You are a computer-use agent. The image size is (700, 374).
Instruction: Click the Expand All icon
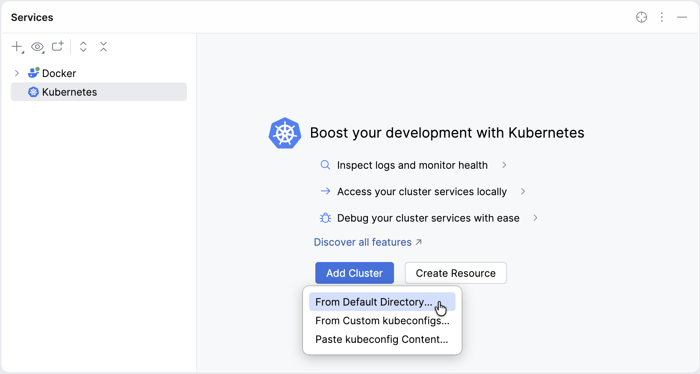coord(83,47)
